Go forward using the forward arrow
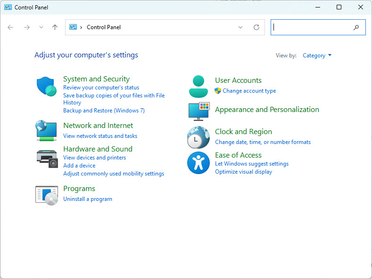The image size is (372, 279). pos(27,27)
